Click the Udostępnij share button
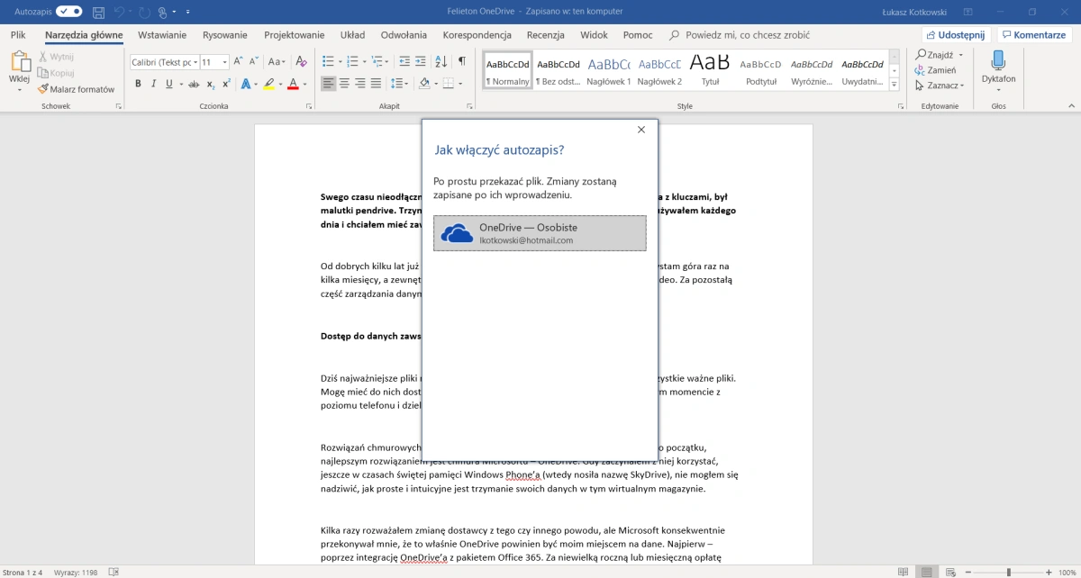1081x578 pixels. click(x=957, y=35)
